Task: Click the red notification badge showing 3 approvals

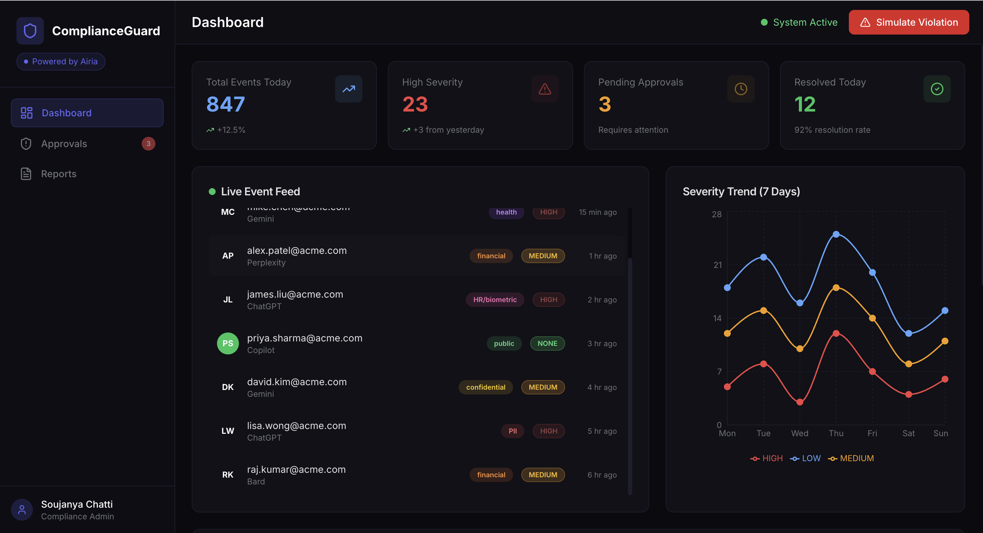Action: coord(149,143)
